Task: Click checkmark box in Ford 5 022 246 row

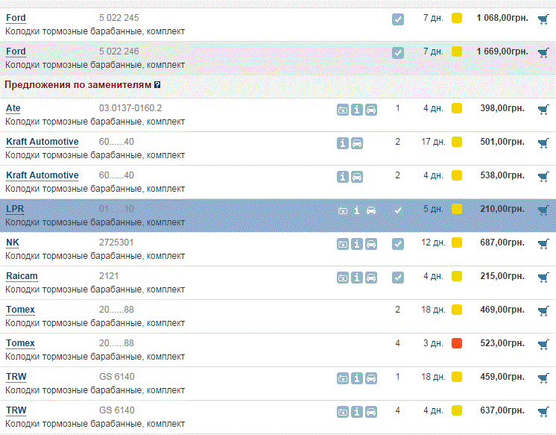Action: click(398, 53)
